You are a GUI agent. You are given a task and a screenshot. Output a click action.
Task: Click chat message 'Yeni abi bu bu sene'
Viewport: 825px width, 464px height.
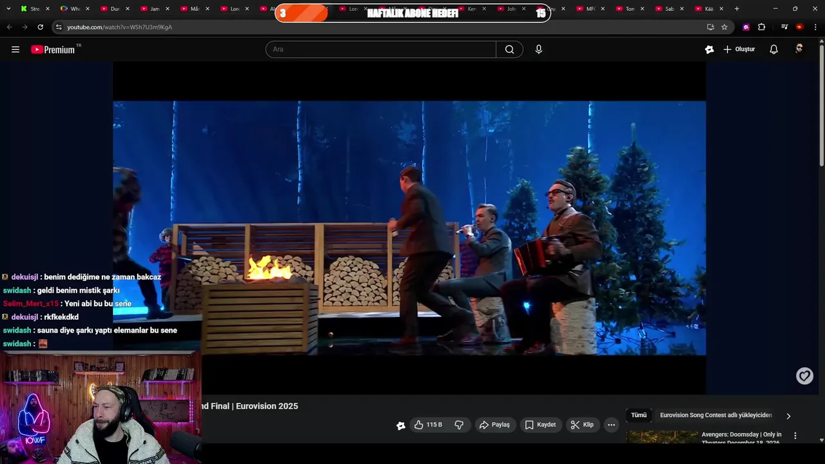[x=98, y=304]
